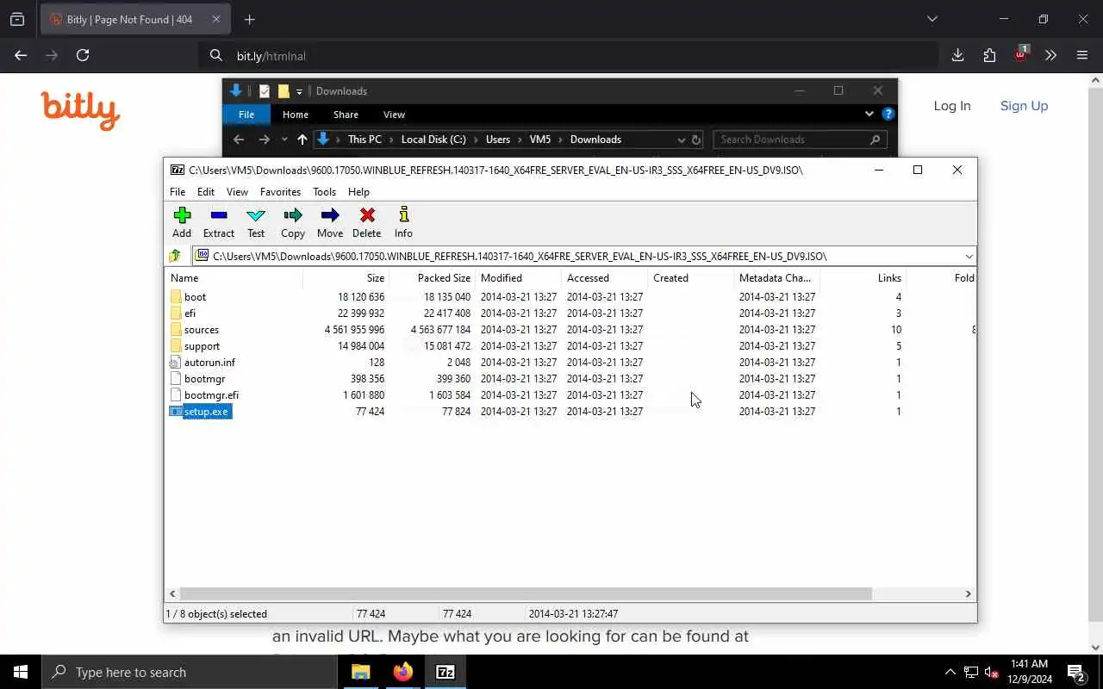
Task: Switch to Explorer Share ribbon tab
Action: 346,115
